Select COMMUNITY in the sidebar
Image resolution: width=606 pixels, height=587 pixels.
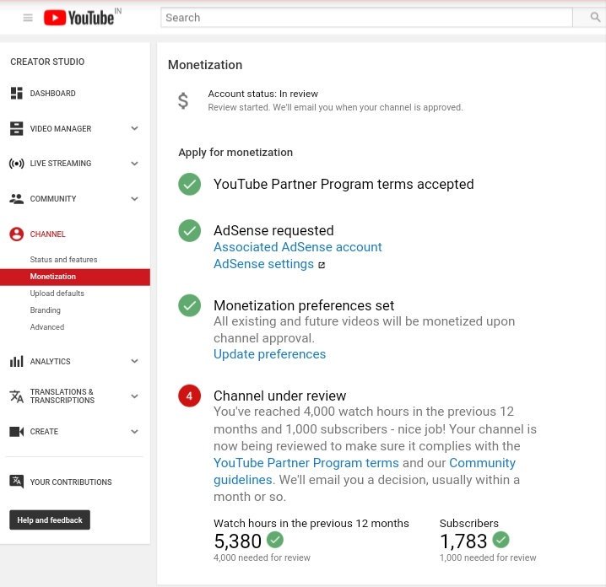point(53,199)
